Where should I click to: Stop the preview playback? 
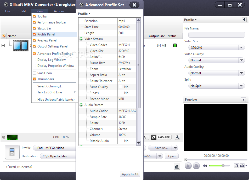pyautogui.click(x=196, y=166)
